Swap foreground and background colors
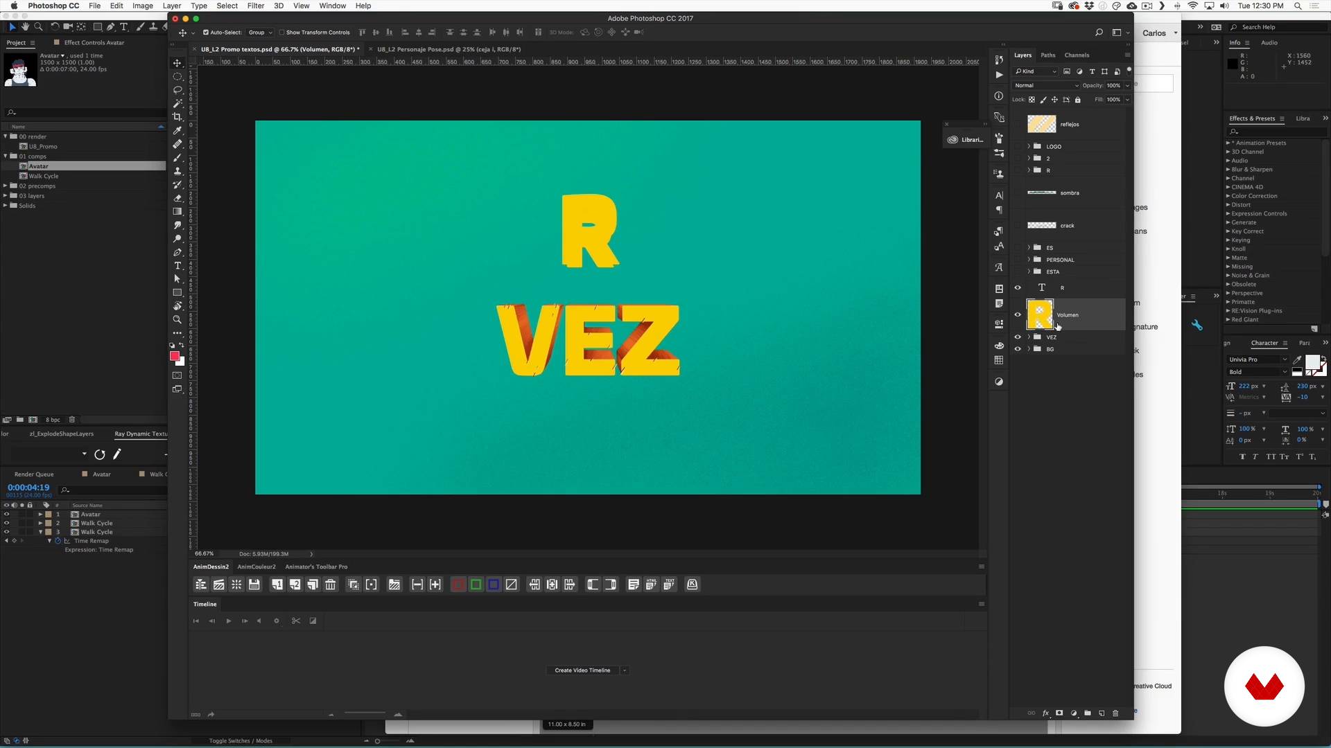The image size is (1331, 748). 182,345
